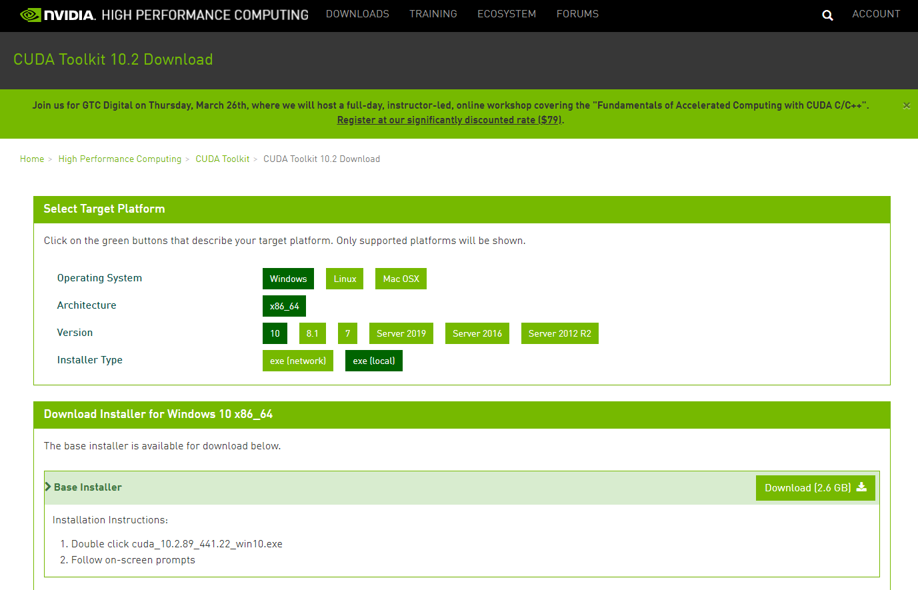The height and width of the screenshot is (590, 918).
Task: Select Windows version 10
Action: [x=275, y=333]
